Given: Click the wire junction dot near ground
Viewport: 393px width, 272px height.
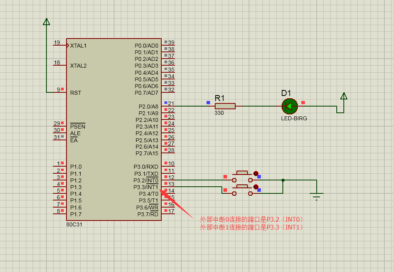Looking at the screenshot, I should click(283, 180).
